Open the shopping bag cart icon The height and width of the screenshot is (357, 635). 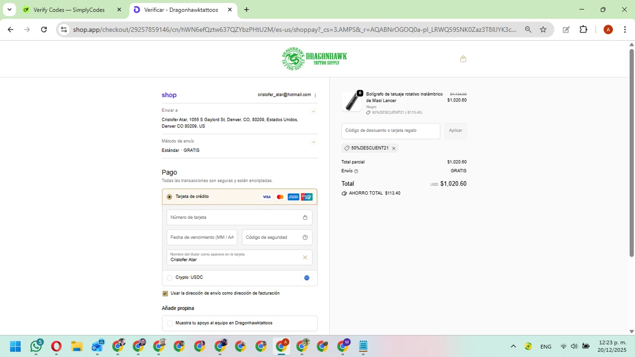463,59
